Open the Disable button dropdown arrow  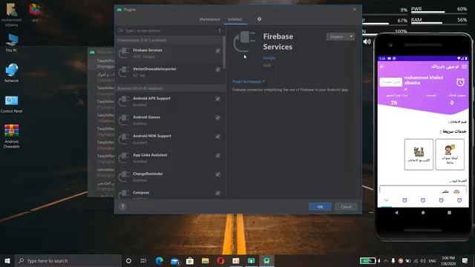(x=351, y=36)
